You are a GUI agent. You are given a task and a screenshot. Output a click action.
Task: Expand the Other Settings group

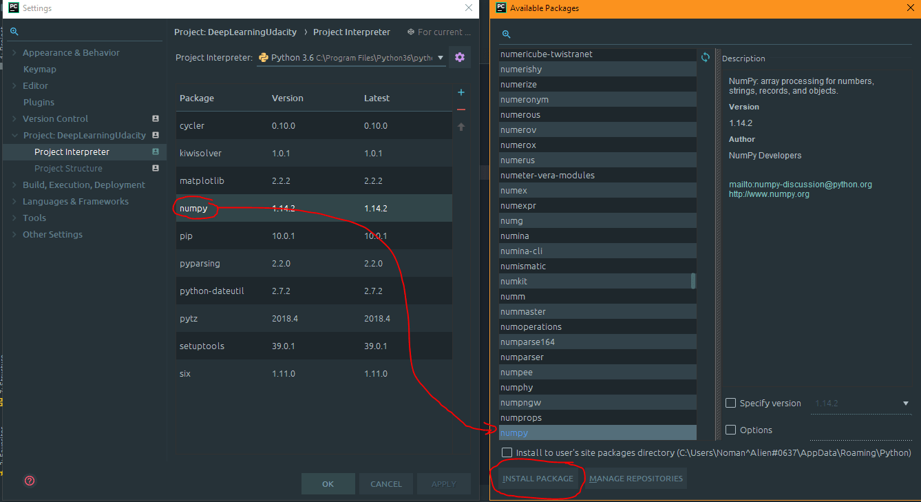14,234
